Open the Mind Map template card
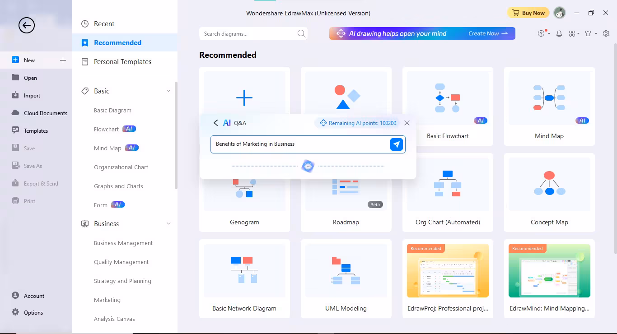 point(549,107)
